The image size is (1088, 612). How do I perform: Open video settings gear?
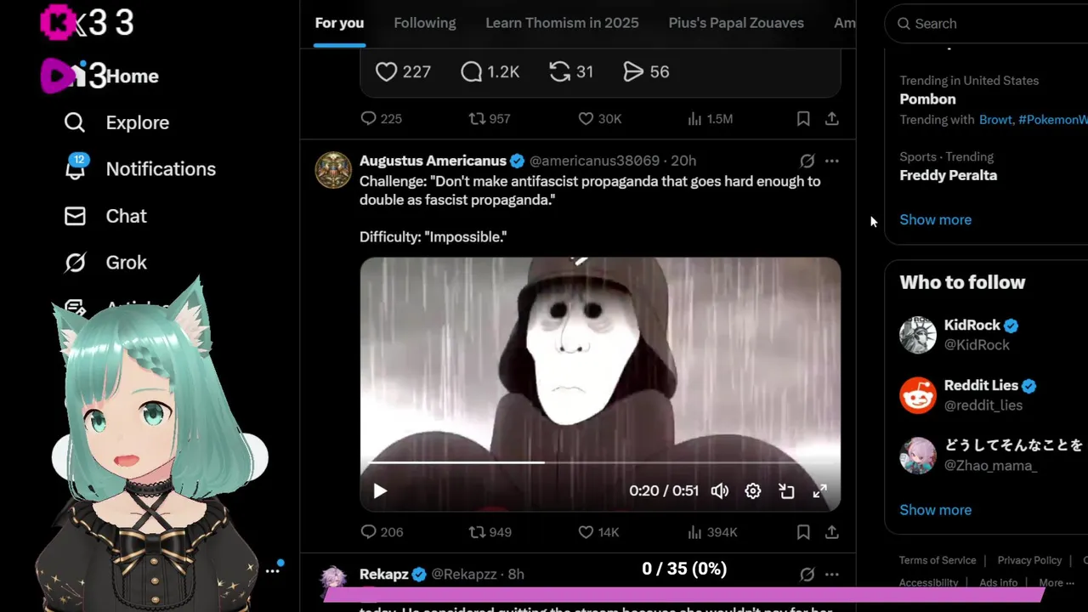click(753, 491)
